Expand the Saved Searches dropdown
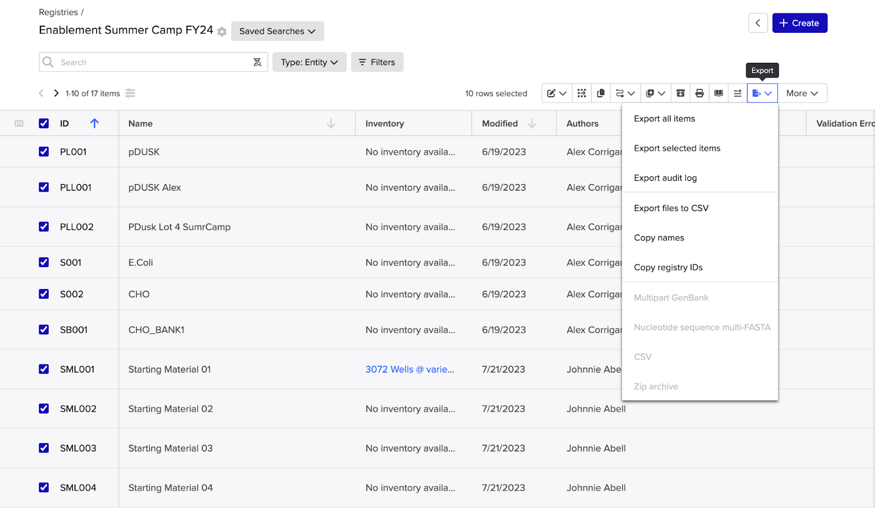 277,31
